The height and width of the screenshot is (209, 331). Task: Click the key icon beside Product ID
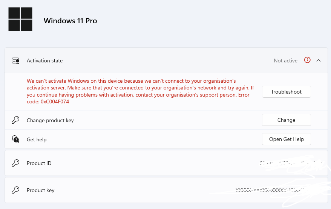click(x=15, y=163)
